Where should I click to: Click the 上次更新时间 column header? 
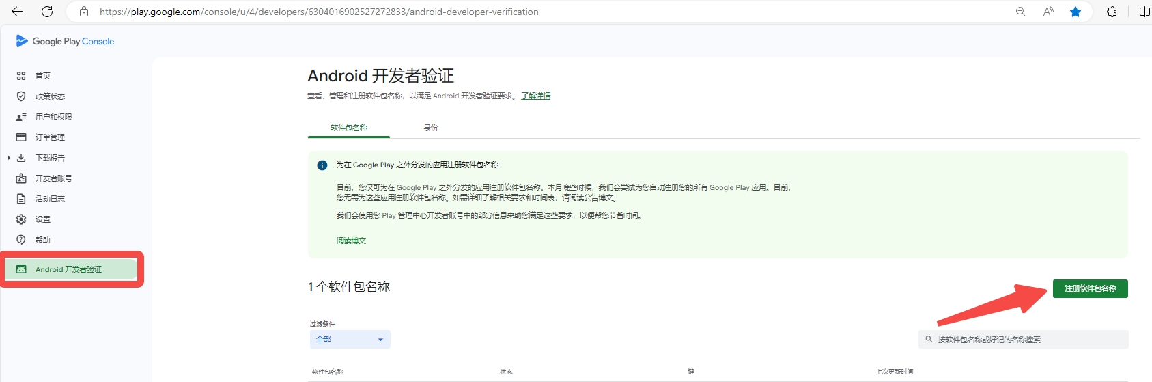point(895,372)
